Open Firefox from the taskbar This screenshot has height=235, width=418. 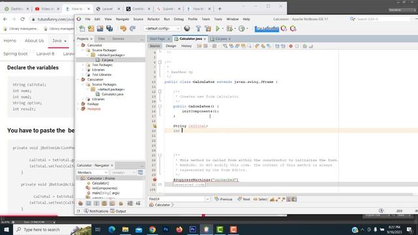(x=180, y=229)
